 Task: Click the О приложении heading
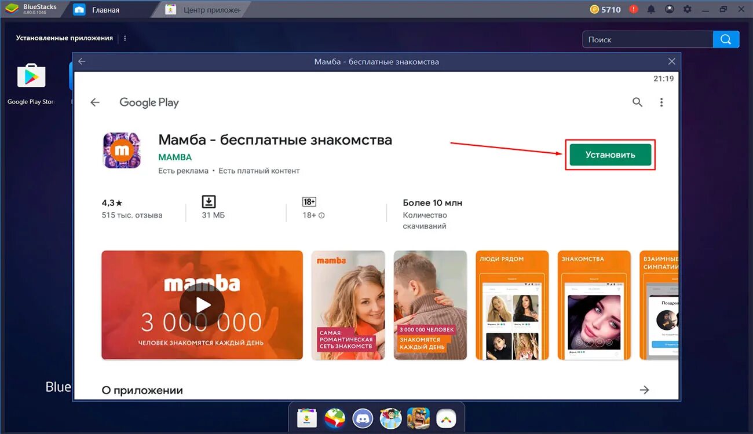click(x=142, y=391)
